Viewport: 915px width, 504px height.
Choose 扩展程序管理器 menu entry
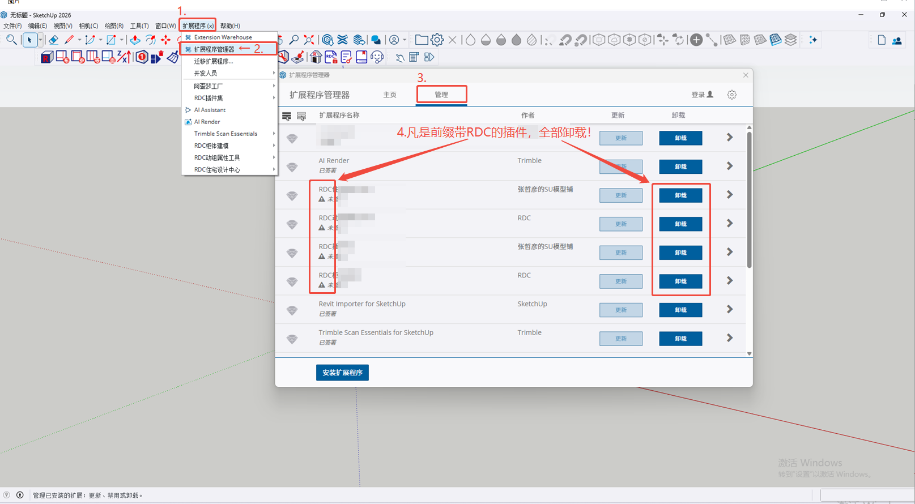[x=229, y=49]
